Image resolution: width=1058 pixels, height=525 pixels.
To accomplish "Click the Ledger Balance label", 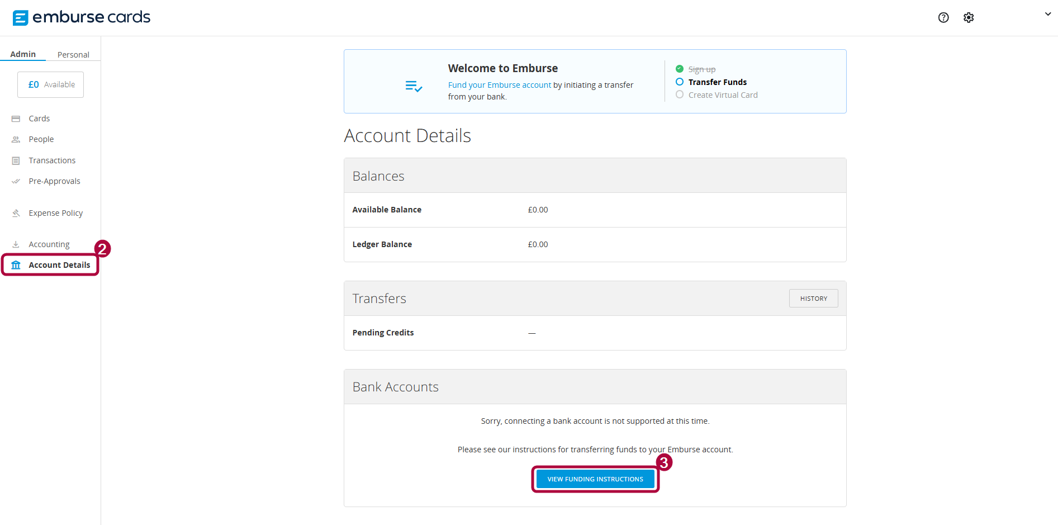I will click(x=382, y=244).
